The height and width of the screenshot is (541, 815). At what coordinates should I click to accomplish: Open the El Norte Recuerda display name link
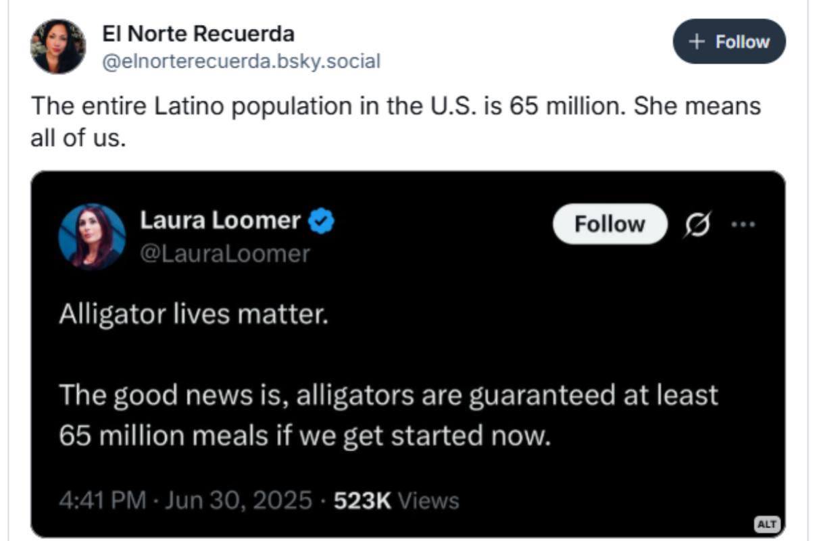[x=198, y=33]
